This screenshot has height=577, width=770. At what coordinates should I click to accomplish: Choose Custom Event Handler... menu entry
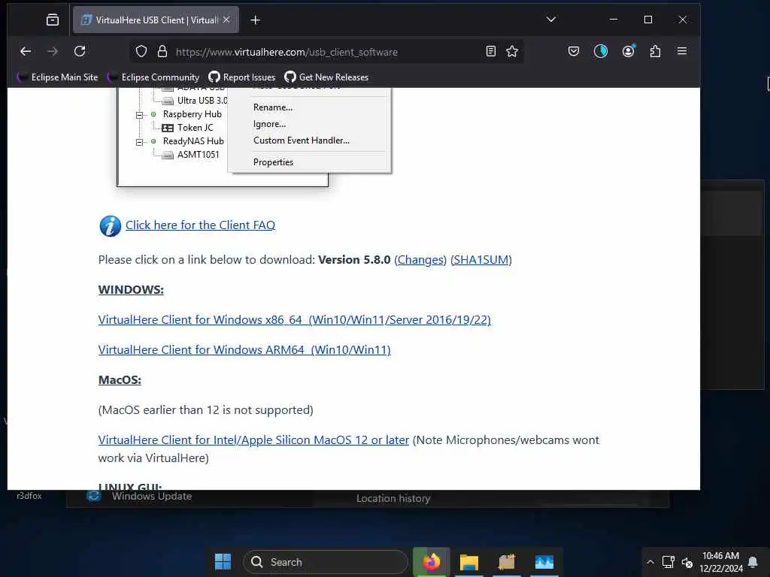tap(302, 140)
